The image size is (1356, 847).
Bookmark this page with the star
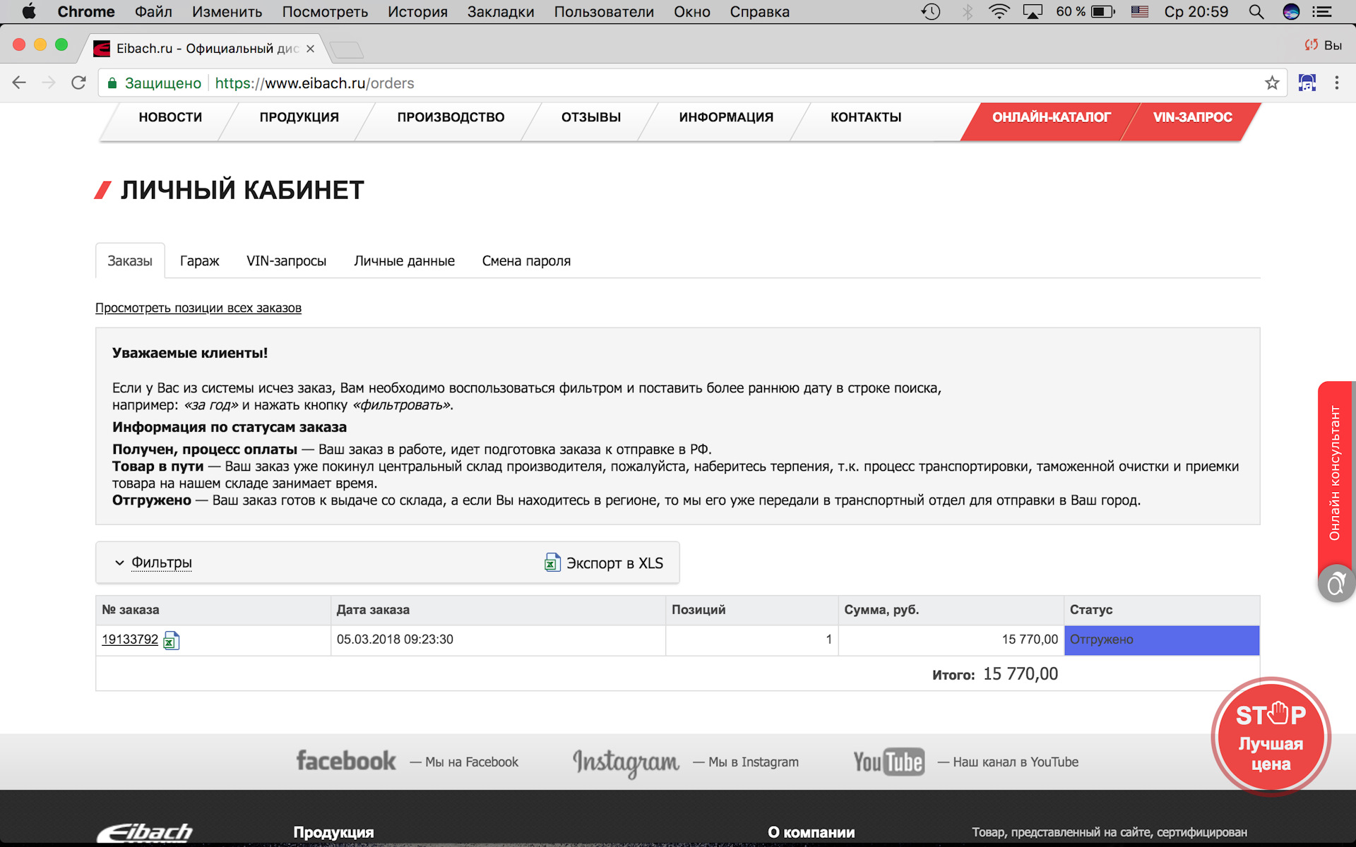click(1272, 83)
